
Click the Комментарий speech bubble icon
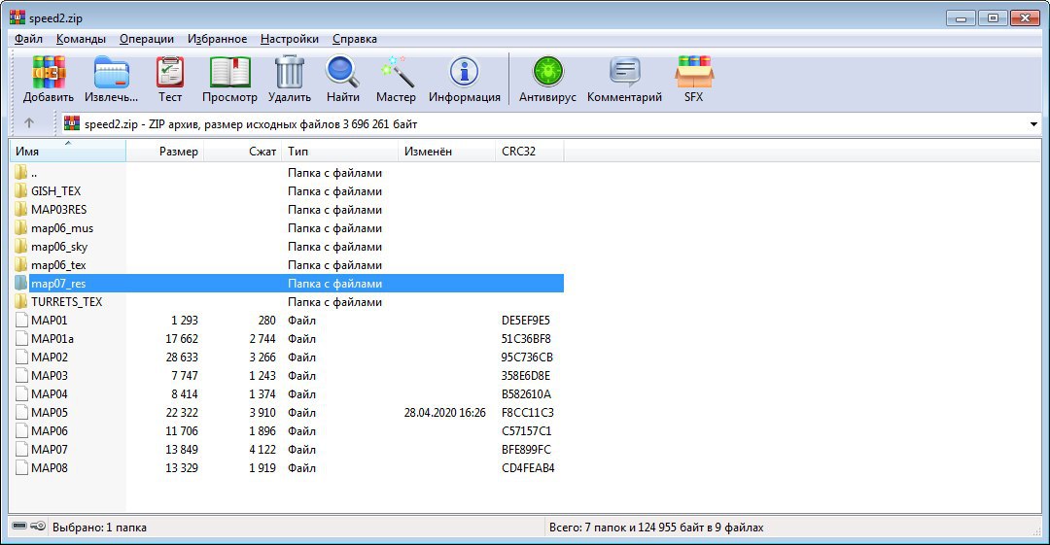coord(624,72)
